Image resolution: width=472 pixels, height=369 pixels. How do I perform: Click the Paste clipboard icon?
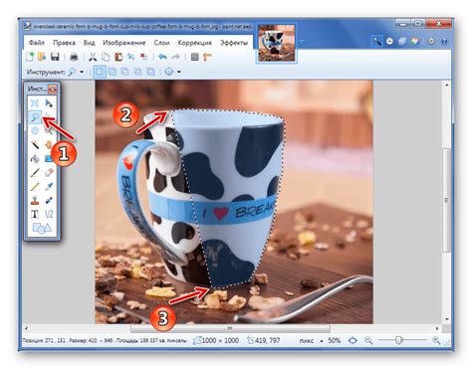point(118,57)
